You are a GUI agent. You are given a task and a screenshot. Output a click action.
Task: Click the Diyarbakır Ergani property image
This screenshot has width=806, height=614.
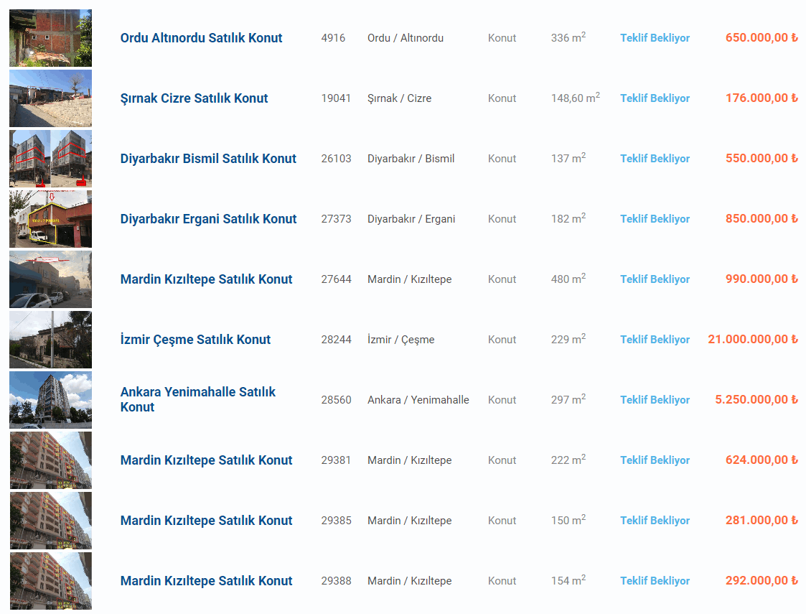(50, 219)
